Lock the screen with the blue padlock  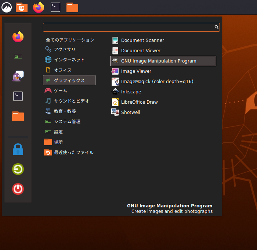click(18, 149)
